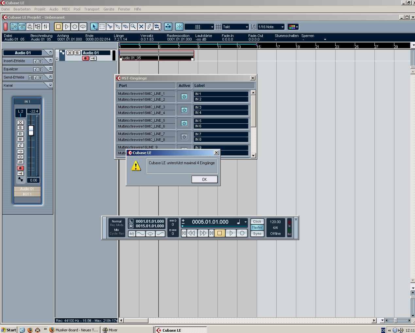Open the Takt grid type dropdown

(x=235, y=27)
